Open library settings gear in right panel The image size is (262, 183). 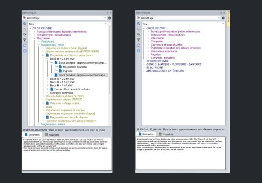click(x=223, y=18)
